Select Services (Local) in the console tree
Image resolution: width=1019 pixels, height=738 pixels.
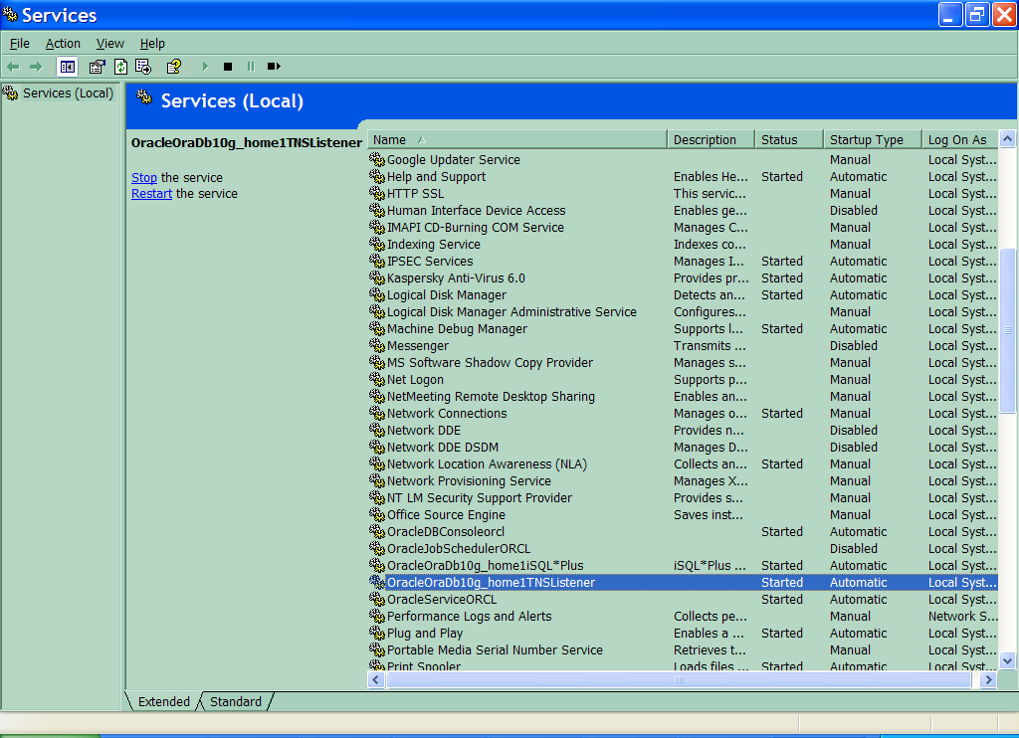(x=68, y=93)
